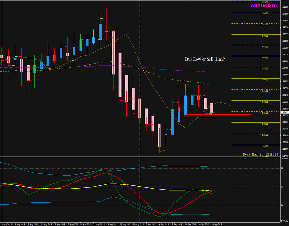Click the yellow 1.54000 level label

click(264, 102)
